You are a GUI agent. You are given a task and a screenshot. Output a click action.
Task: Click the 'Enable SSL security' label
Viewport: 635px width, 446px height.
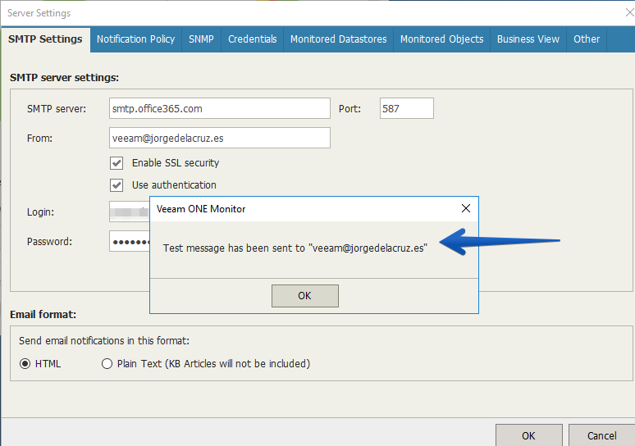176,162
